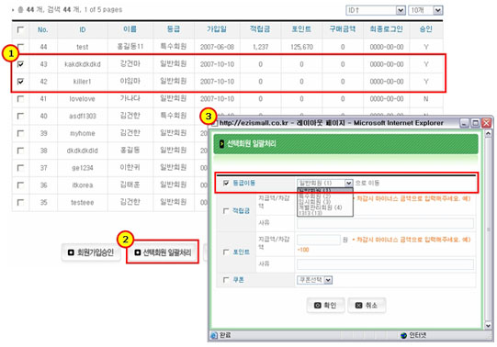Click the member name 홍길동11
This screenshot has width=497, height=347.
130,47
